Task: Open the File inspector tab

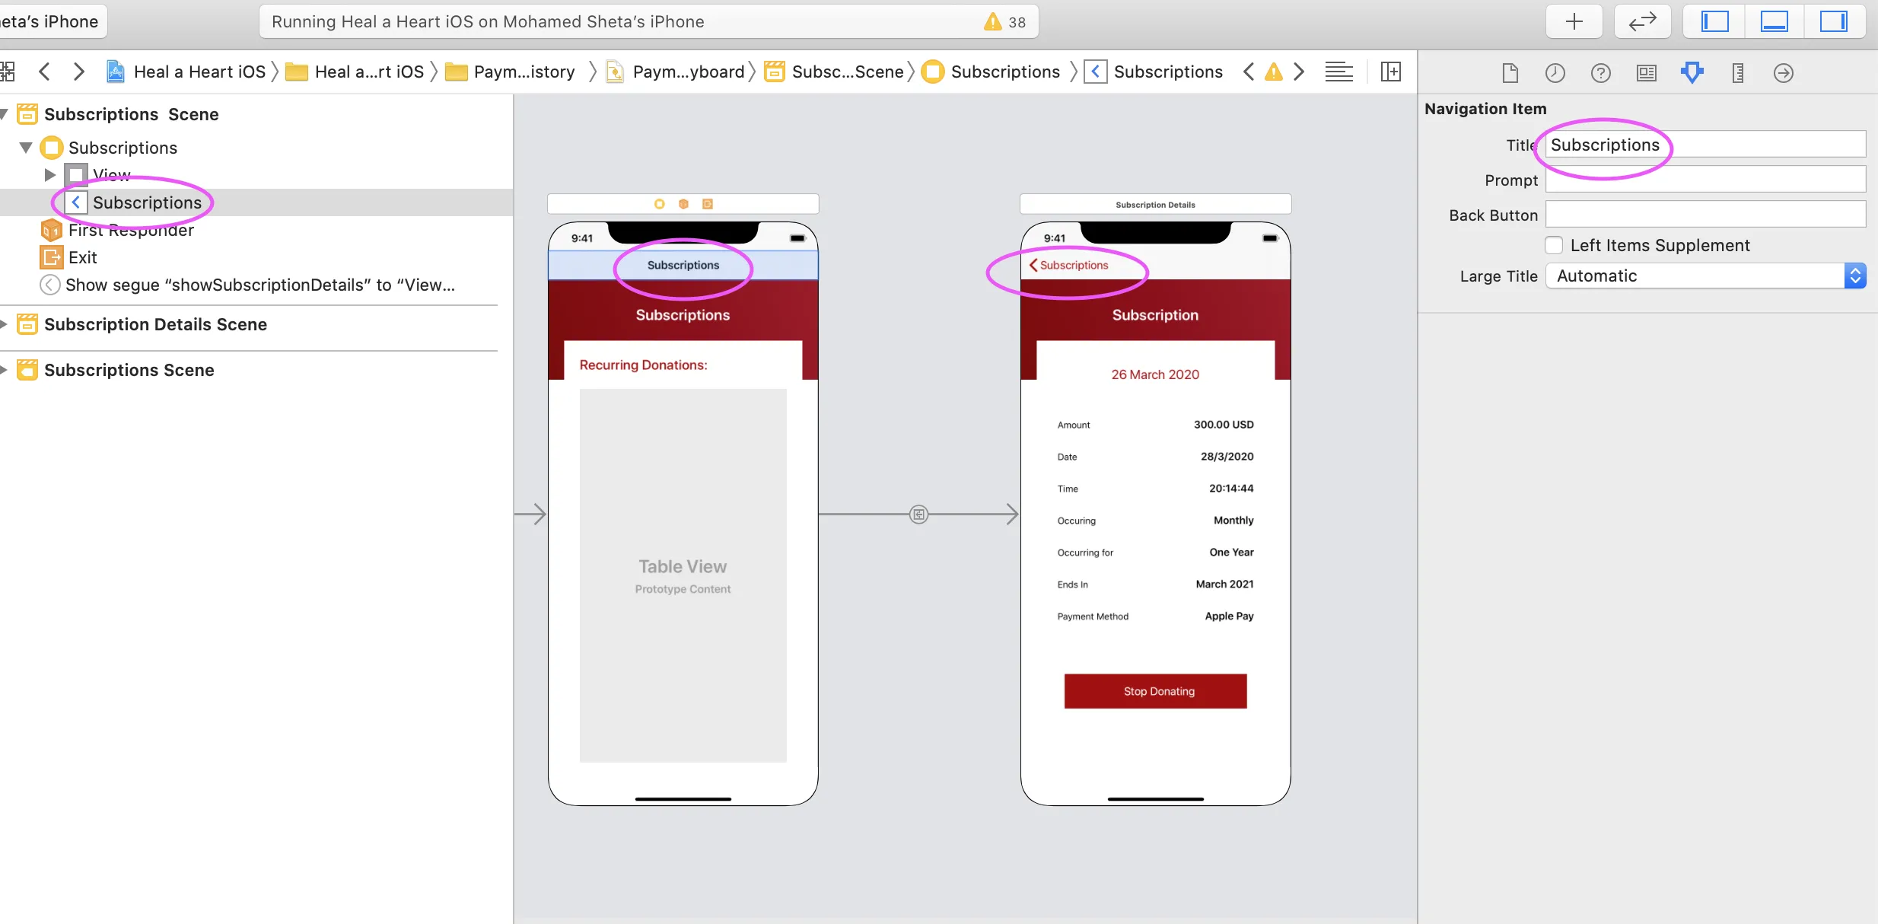Action: click(x=1510, y=73)
